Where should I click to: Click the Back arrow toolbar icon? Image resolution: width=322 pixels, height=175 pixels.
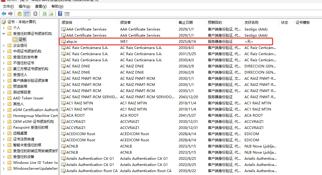pyautogui.click(x=4, y=13)
